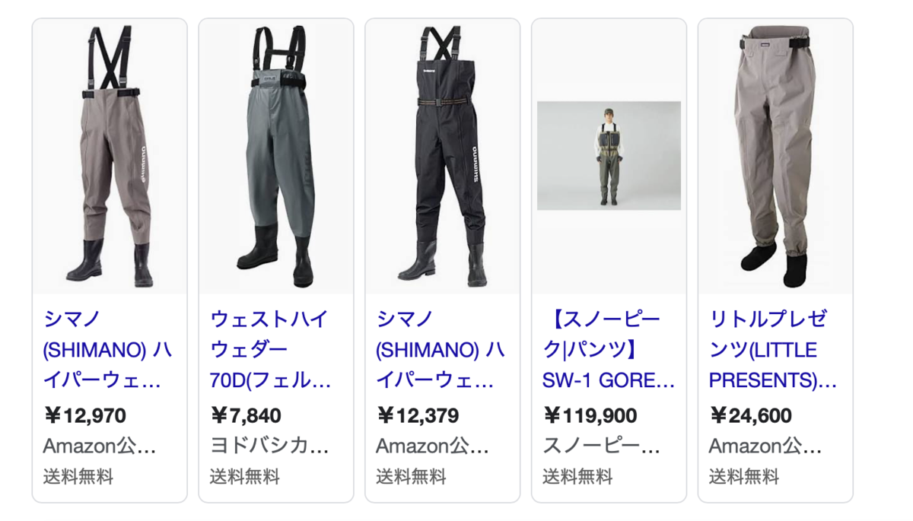Open the first シマノ (SHIMANO) ハイパーウェ… title link

coord(107,350)
